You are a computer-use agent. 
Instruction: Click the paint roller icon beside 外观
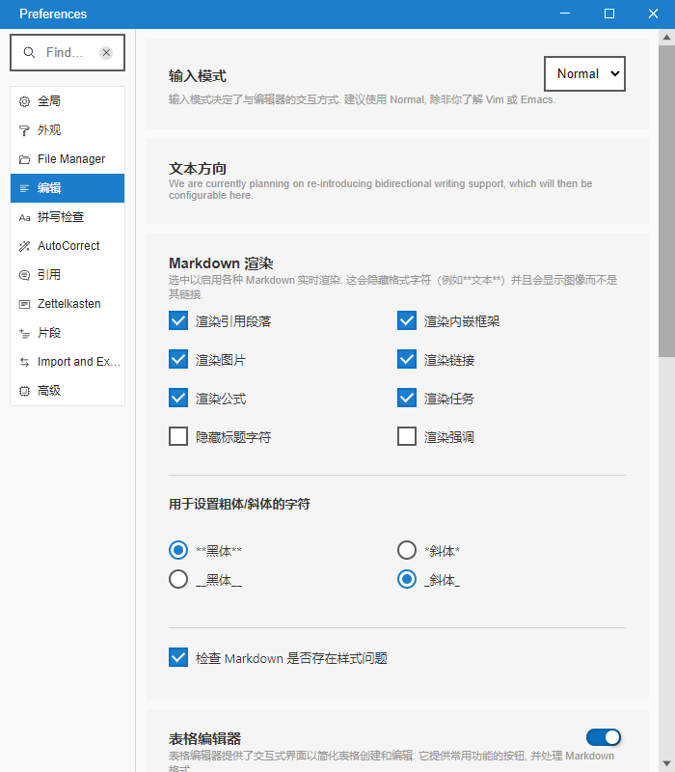click(24, 130)
